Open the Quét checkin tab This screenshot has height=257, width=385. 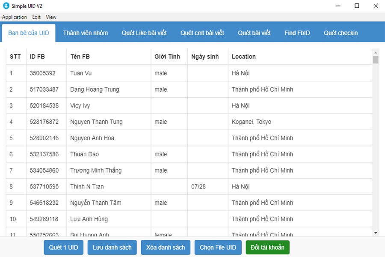(341, 33)
